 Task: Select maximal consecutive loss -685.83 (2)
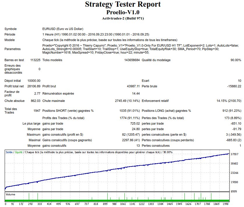(234, 140)
